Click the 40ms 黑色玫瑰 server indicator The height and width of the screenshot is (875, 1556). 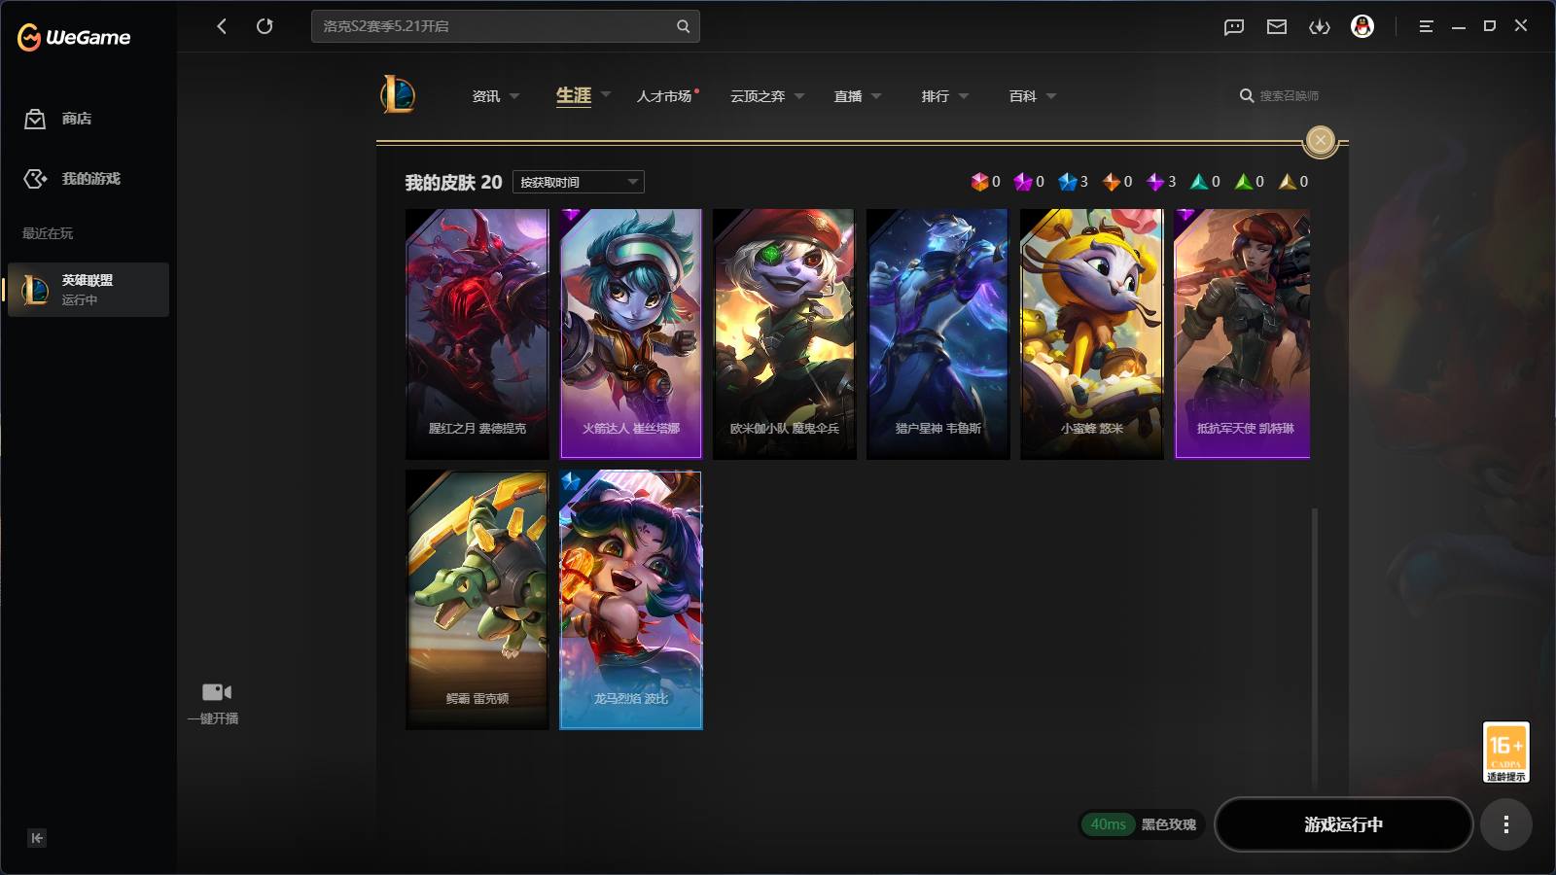[1143, 824]
